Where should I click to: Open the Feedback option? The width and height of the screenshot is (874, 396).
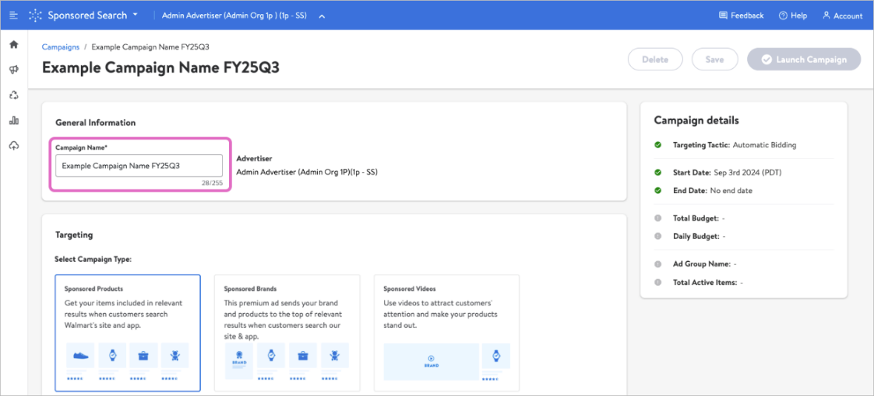[x=741, y=16]
